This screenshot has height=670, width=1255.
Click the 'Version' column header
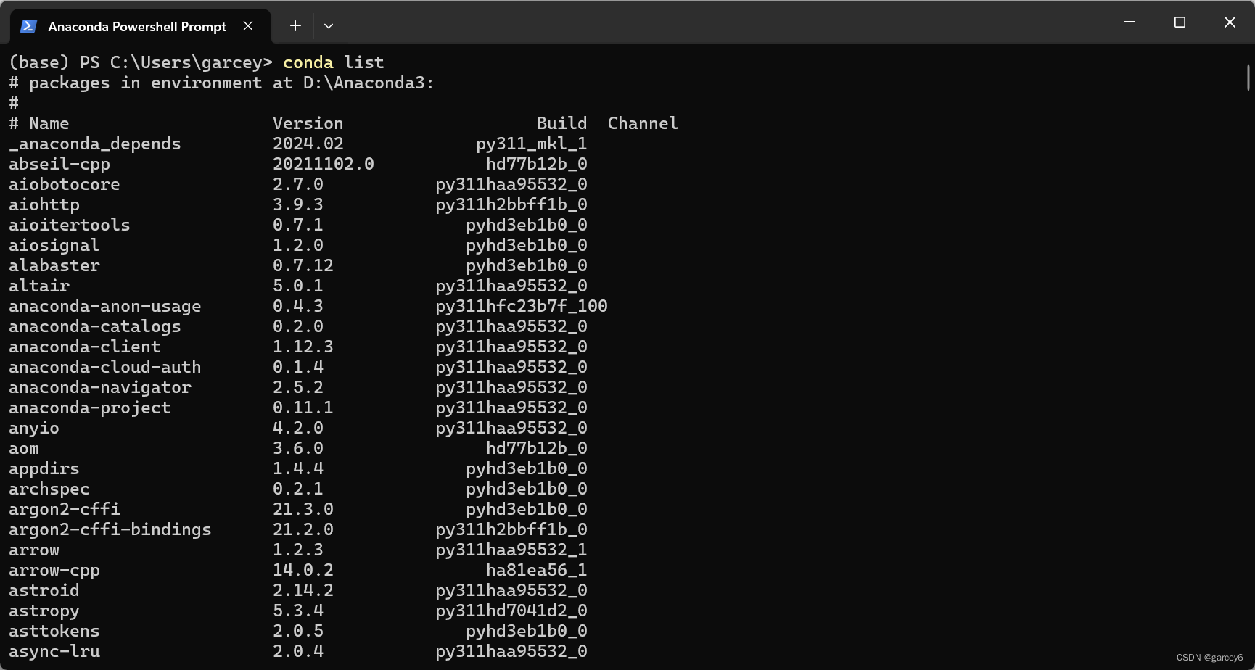coord(308,123)
